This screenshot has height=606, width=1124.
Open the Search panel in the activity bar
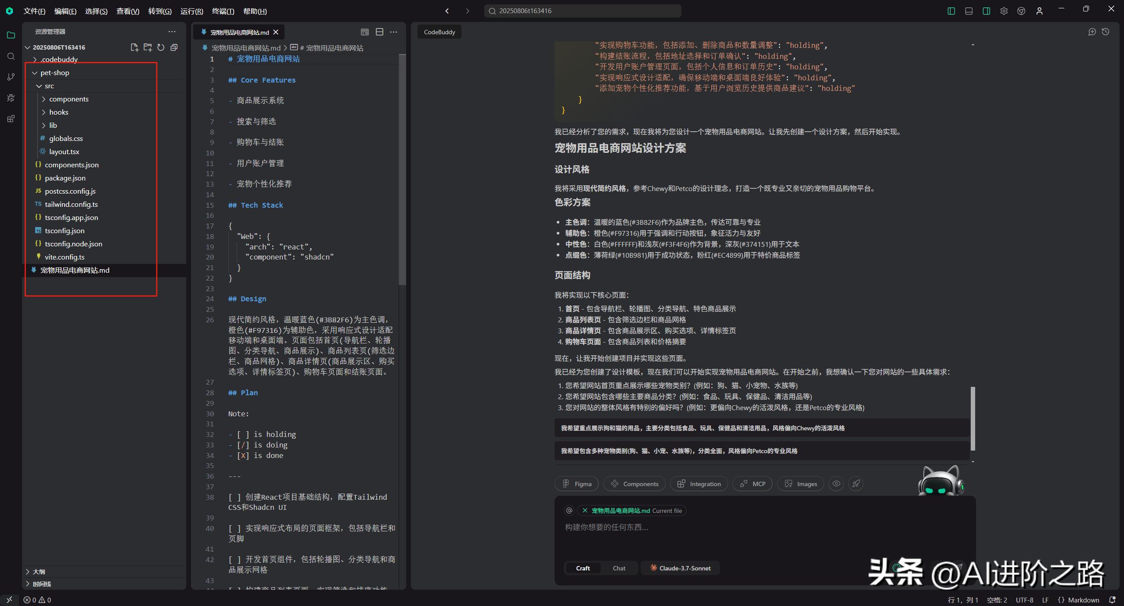point(11,56)
